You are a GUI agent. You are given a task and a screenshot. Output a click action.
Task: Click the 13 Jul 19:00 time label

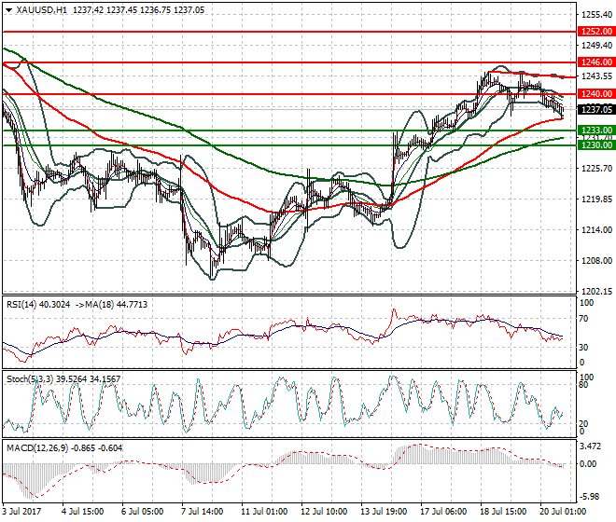(384, 512)
